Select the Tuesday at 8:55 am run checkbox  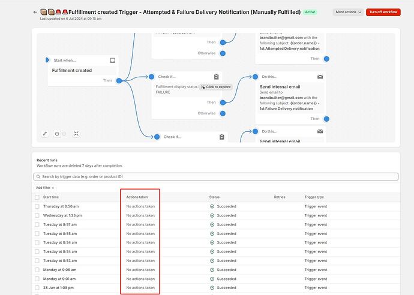[37, 233]
